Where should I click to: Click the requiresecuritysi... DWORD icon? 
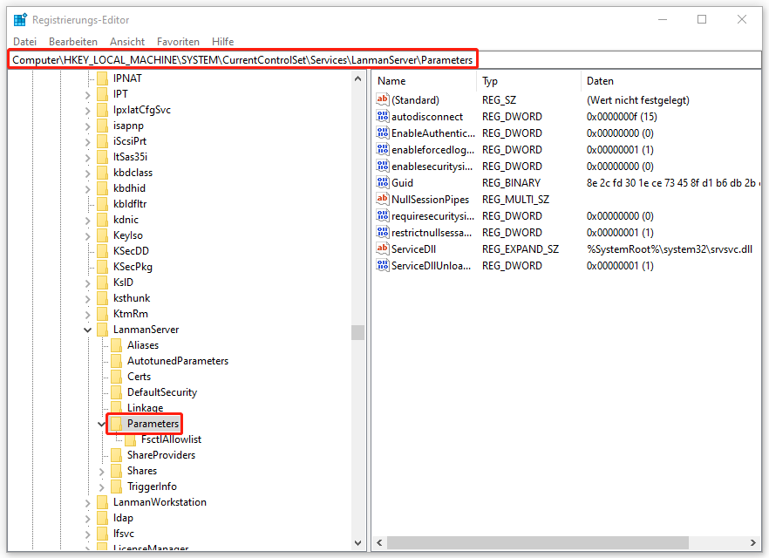pos(383,215)
